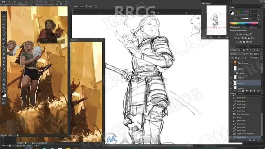The image size is (265, 149).
Task: Expand Group 1 folder in Layers
Action: [234, 73]
